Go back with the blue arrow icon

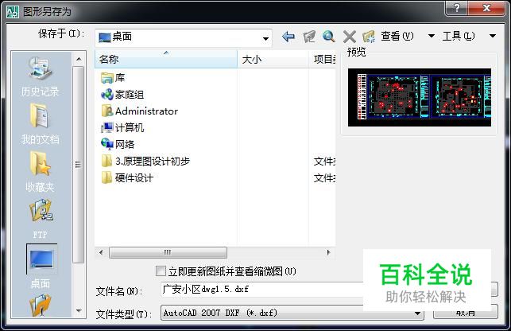click(x=288, y=37)
